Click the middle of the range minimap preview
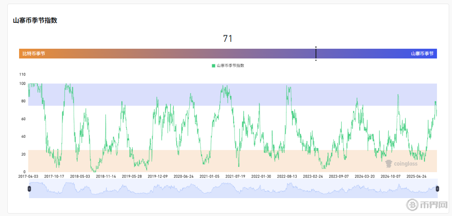Screen dimensions: 452x216 click(x=233, y=189)
